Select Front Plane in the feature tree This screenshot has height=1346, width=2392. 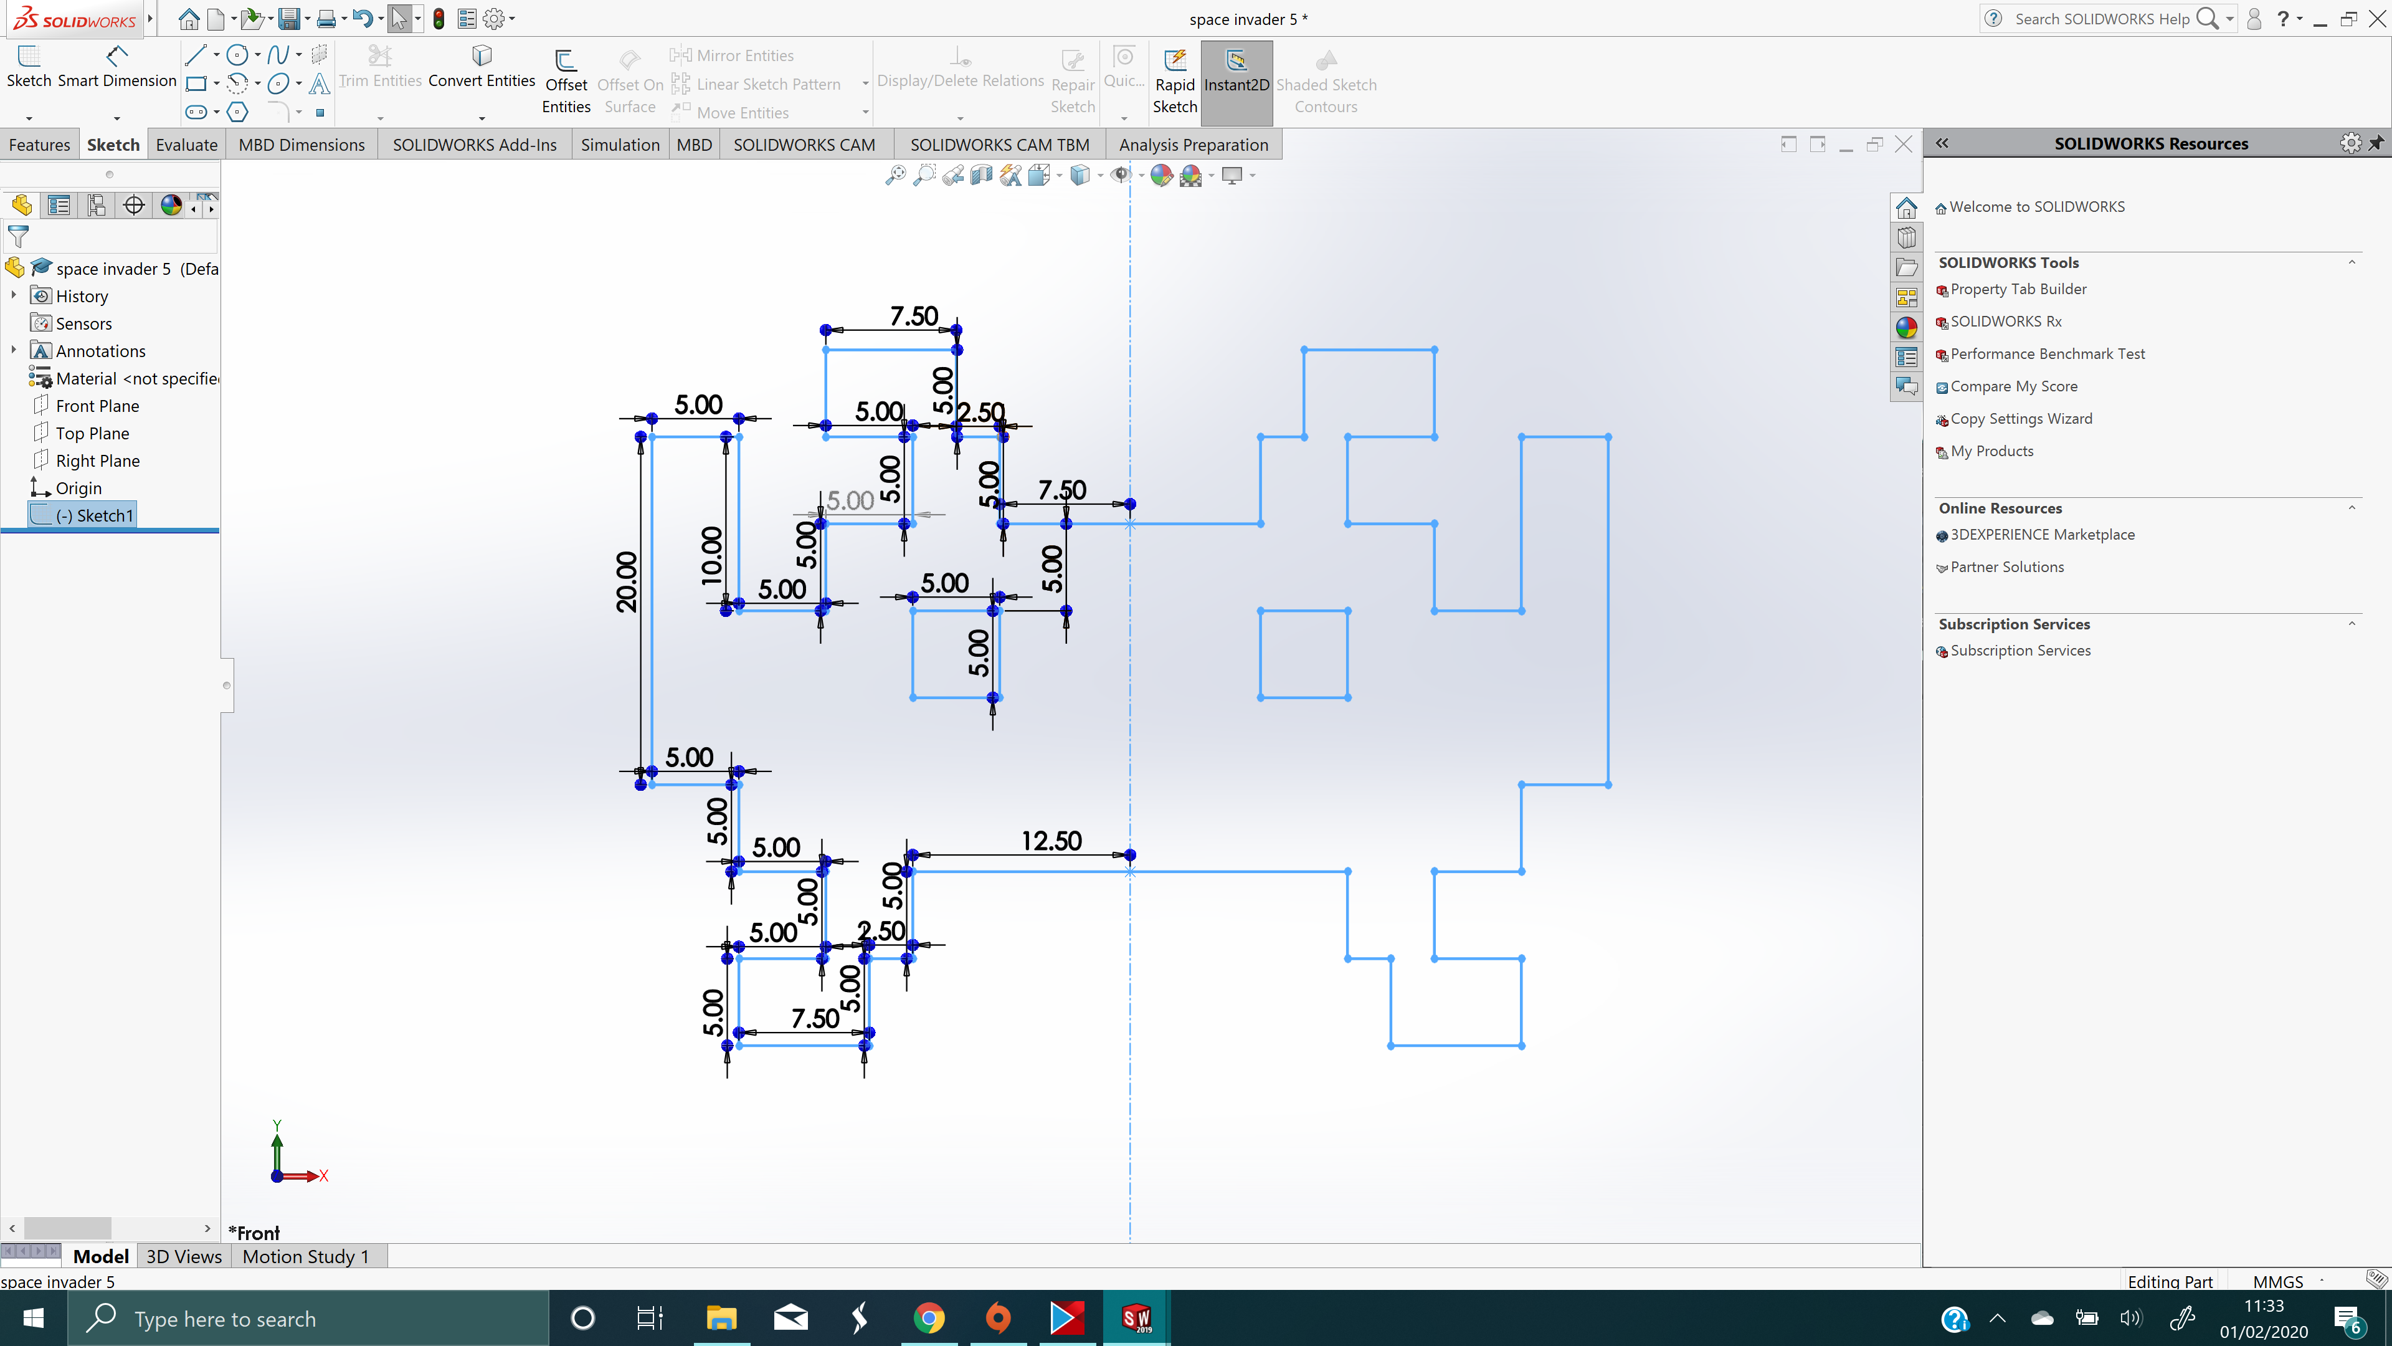pos(97,405)
